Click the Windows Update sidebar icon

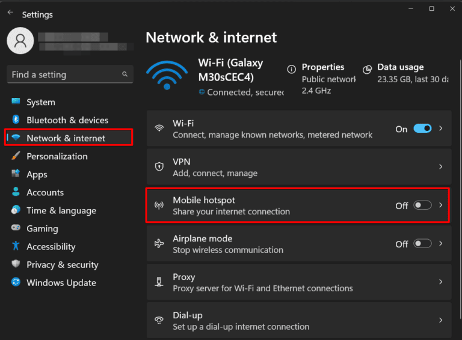[x=16, y=282]
